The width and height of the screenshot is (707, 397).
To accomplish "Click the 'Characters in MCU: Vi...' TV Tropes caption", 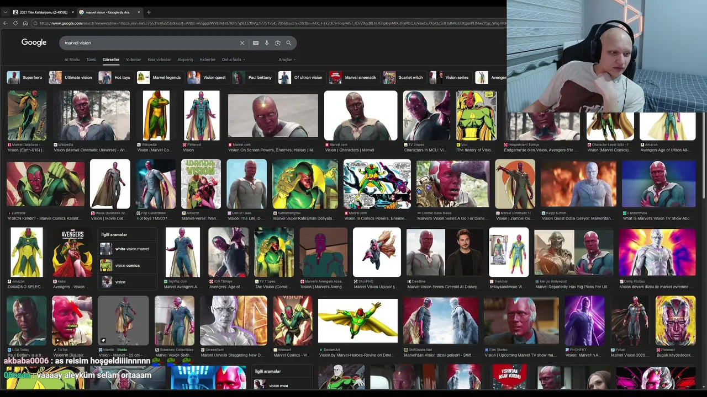I will [x=426, y=150].
